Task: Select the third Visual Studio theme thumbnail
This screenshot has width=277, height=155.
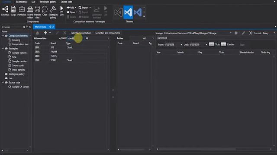Action: [x=138, y=12]
